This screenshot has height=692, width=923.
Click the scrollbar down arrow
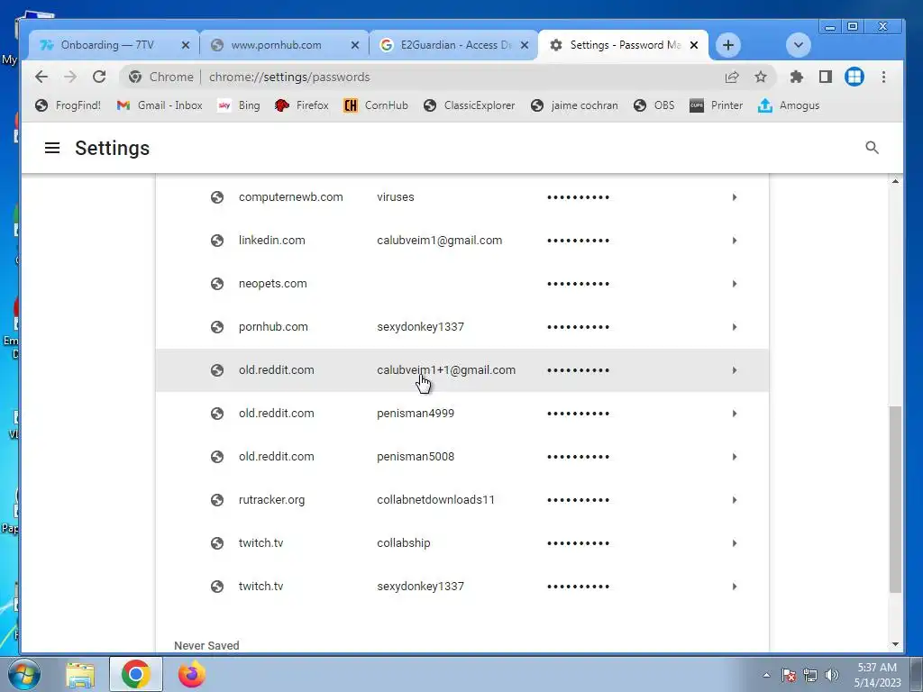click(895, 644)
